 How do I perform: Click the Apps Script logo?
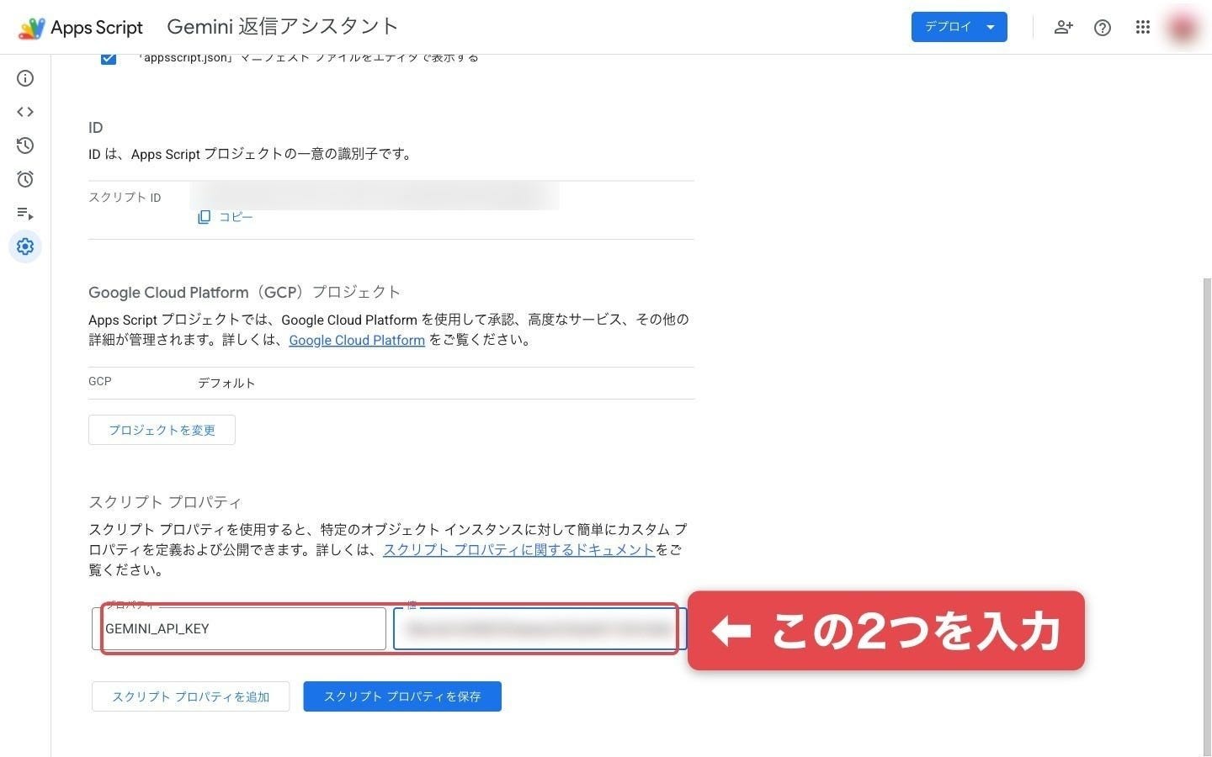81,28
